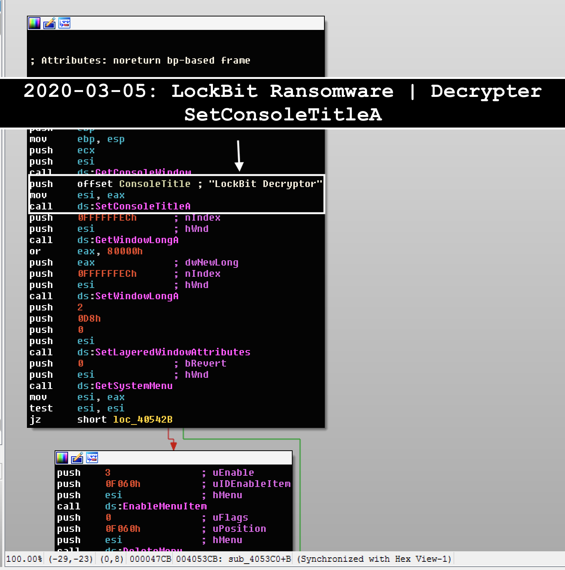Jump to label loc_40542B
Viewport: 565px width, 570px height.
point(143,419)
